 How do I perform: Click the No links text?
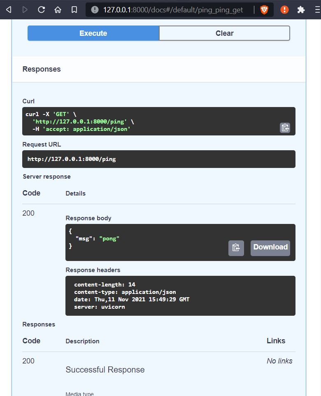279,361
